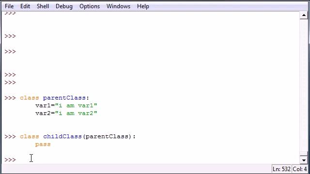Image resolution: width=310 pixels, height=174 pixels.
Task: Click on var2="i am var2" line
Action: pos(66,113)
